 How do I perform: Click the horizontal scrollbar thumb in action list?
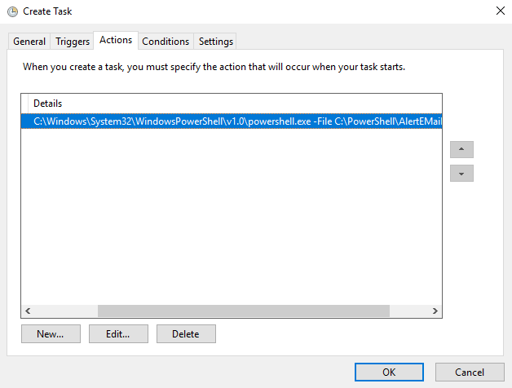point(244,311)
